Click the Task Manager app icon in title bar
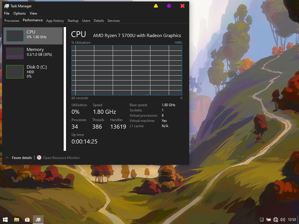 pos(6,6)
